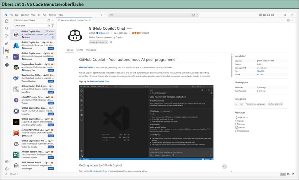Open the gear beside Disable AI Features
This screenshot has width=299, height=180.
[x=111, y=42]
